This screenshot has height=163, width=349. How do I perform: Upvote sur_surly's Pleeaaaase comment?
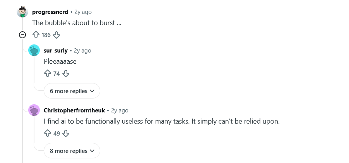[x=48, y=73]
